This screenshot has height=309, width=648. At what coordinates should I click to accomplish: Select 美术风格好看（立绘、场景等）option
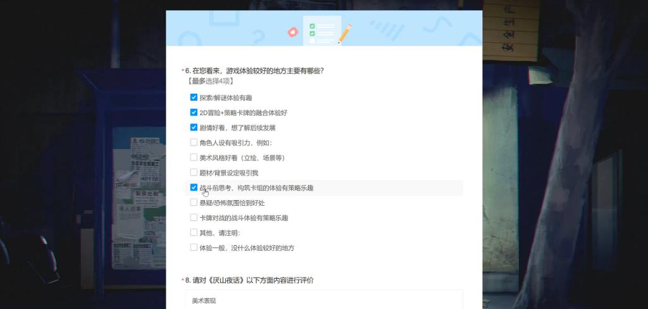[194, 157]
